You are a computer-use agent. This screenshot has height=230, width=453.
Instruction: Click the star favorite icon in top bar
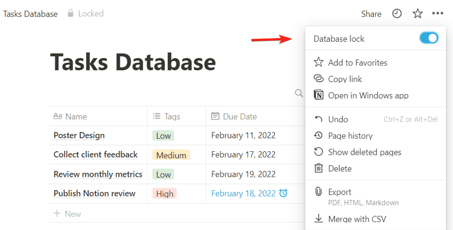coord(418,14)
